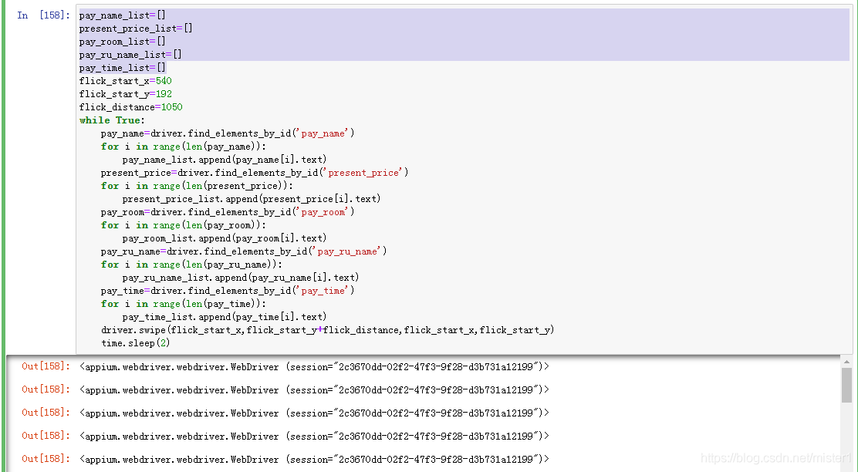Place cursor on pay_name_list=[] line
The image size is (858, 472).
pos(122,15)
